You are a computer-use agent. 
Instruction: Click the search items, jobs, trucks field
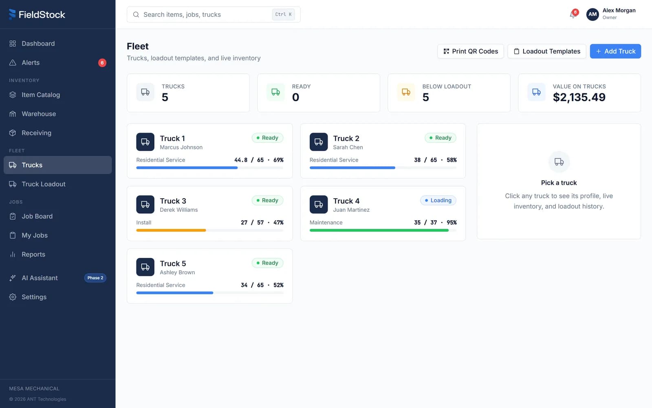click(x=214, y=15)
